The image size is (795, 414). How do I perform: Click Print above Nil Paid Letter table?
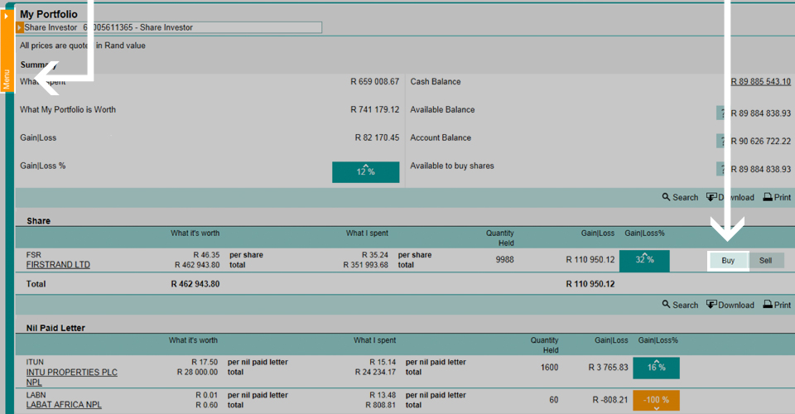(777, 305)
